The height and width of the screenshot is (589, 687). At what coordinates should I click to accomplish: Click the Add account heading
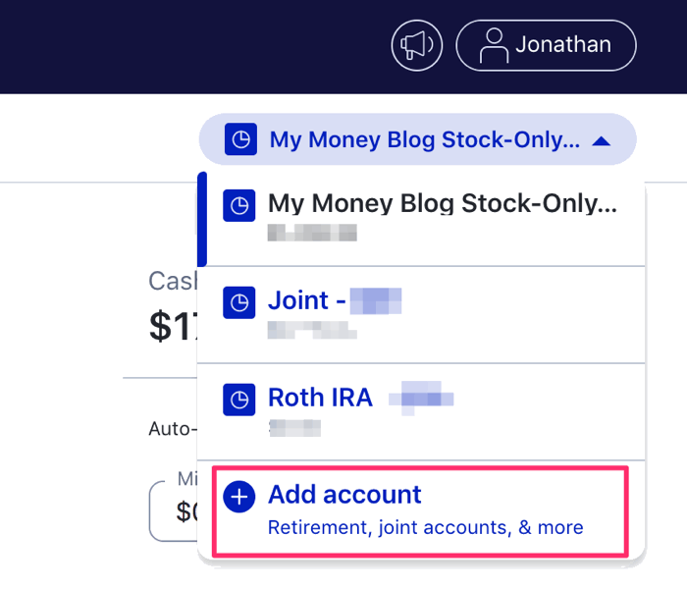[344, 495]
